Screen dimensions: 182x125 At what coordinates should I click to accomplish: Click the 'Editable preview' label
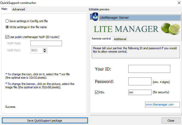[99, 9]
